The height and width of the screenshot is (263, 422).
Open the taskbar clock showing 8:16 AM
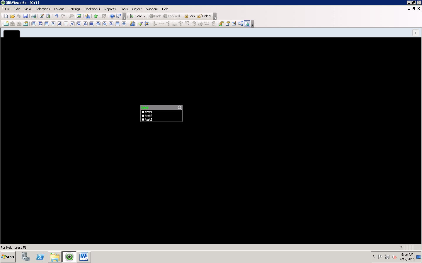click(x=407, y=257)
